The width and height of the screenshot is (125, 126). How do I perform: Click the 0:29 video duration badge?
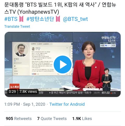12,91
